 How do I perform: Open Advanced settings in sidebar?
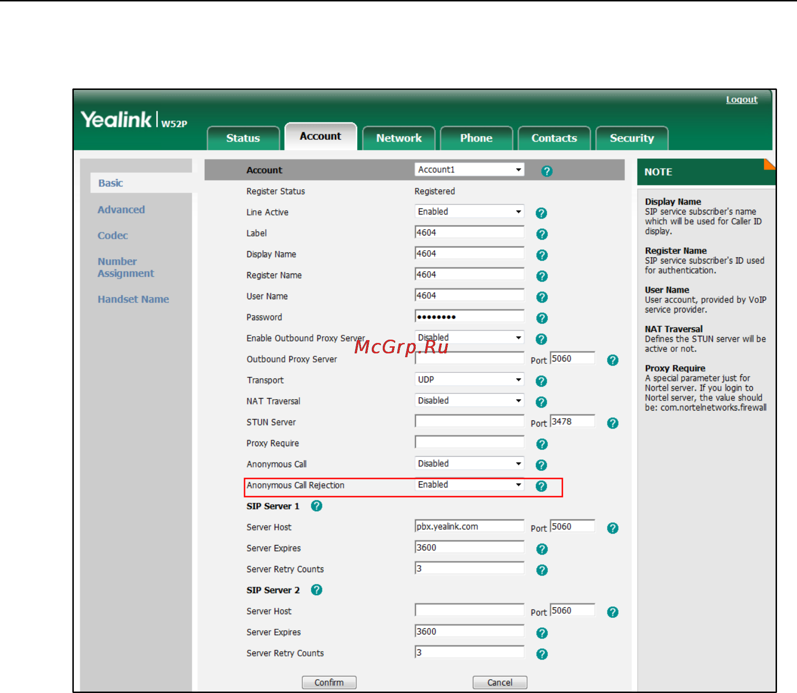tap(121, 210)
